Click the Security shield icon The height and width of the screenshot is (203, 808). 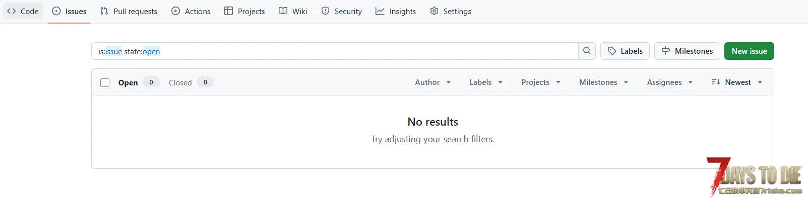click(x=326, y=11)
